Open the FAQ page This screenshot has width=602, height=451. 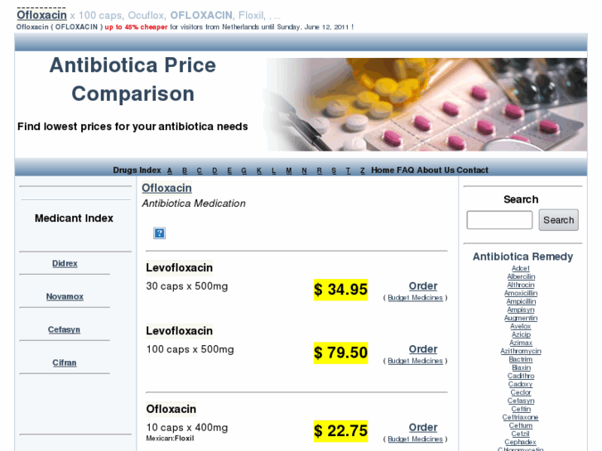[405, 170]
